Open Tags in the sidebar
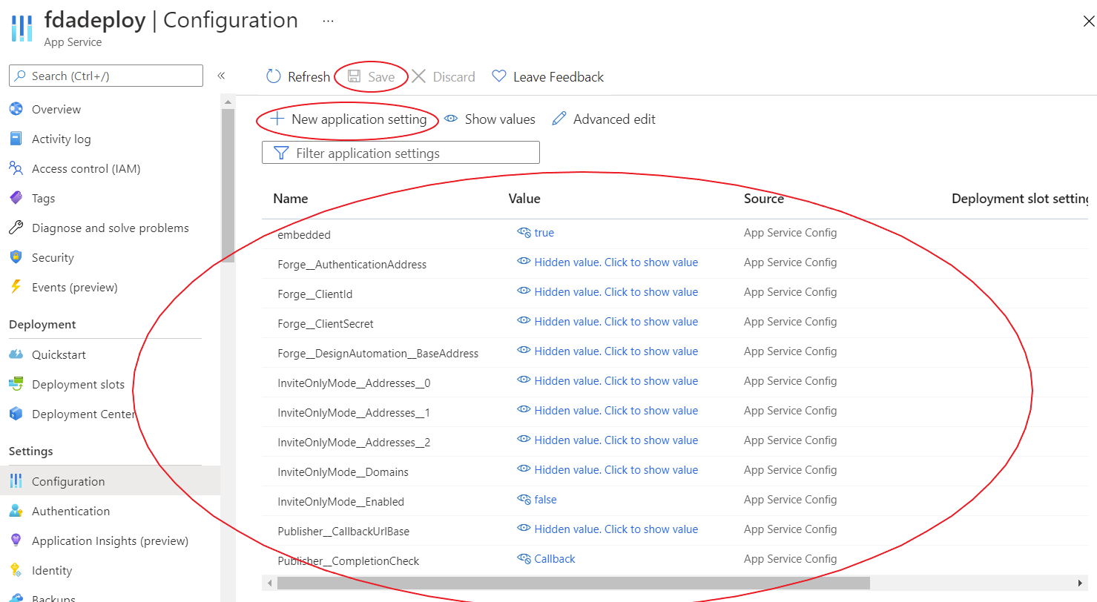 43,198
